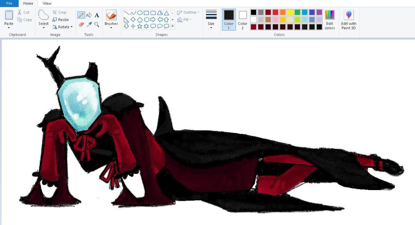
Task: Open the File menu
Action: (x=9, y=3)
